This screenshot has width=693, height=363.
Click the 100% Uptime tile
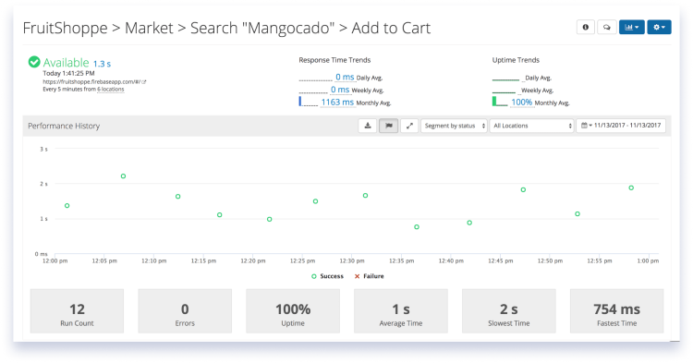(293, 311)
